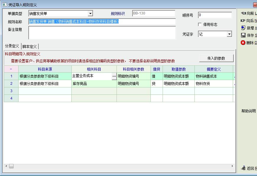Screen dimensions: 257x176
Task: Click the 顺序号 input field
Action: point(215,15)
